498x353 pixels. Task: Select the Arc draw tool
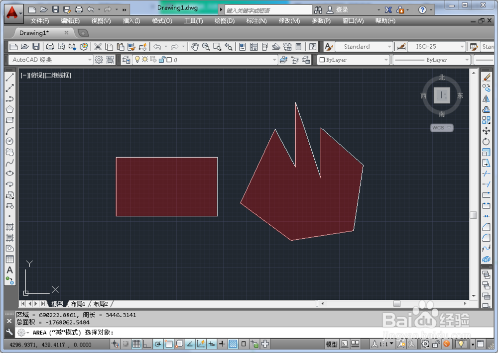(9, 131)
